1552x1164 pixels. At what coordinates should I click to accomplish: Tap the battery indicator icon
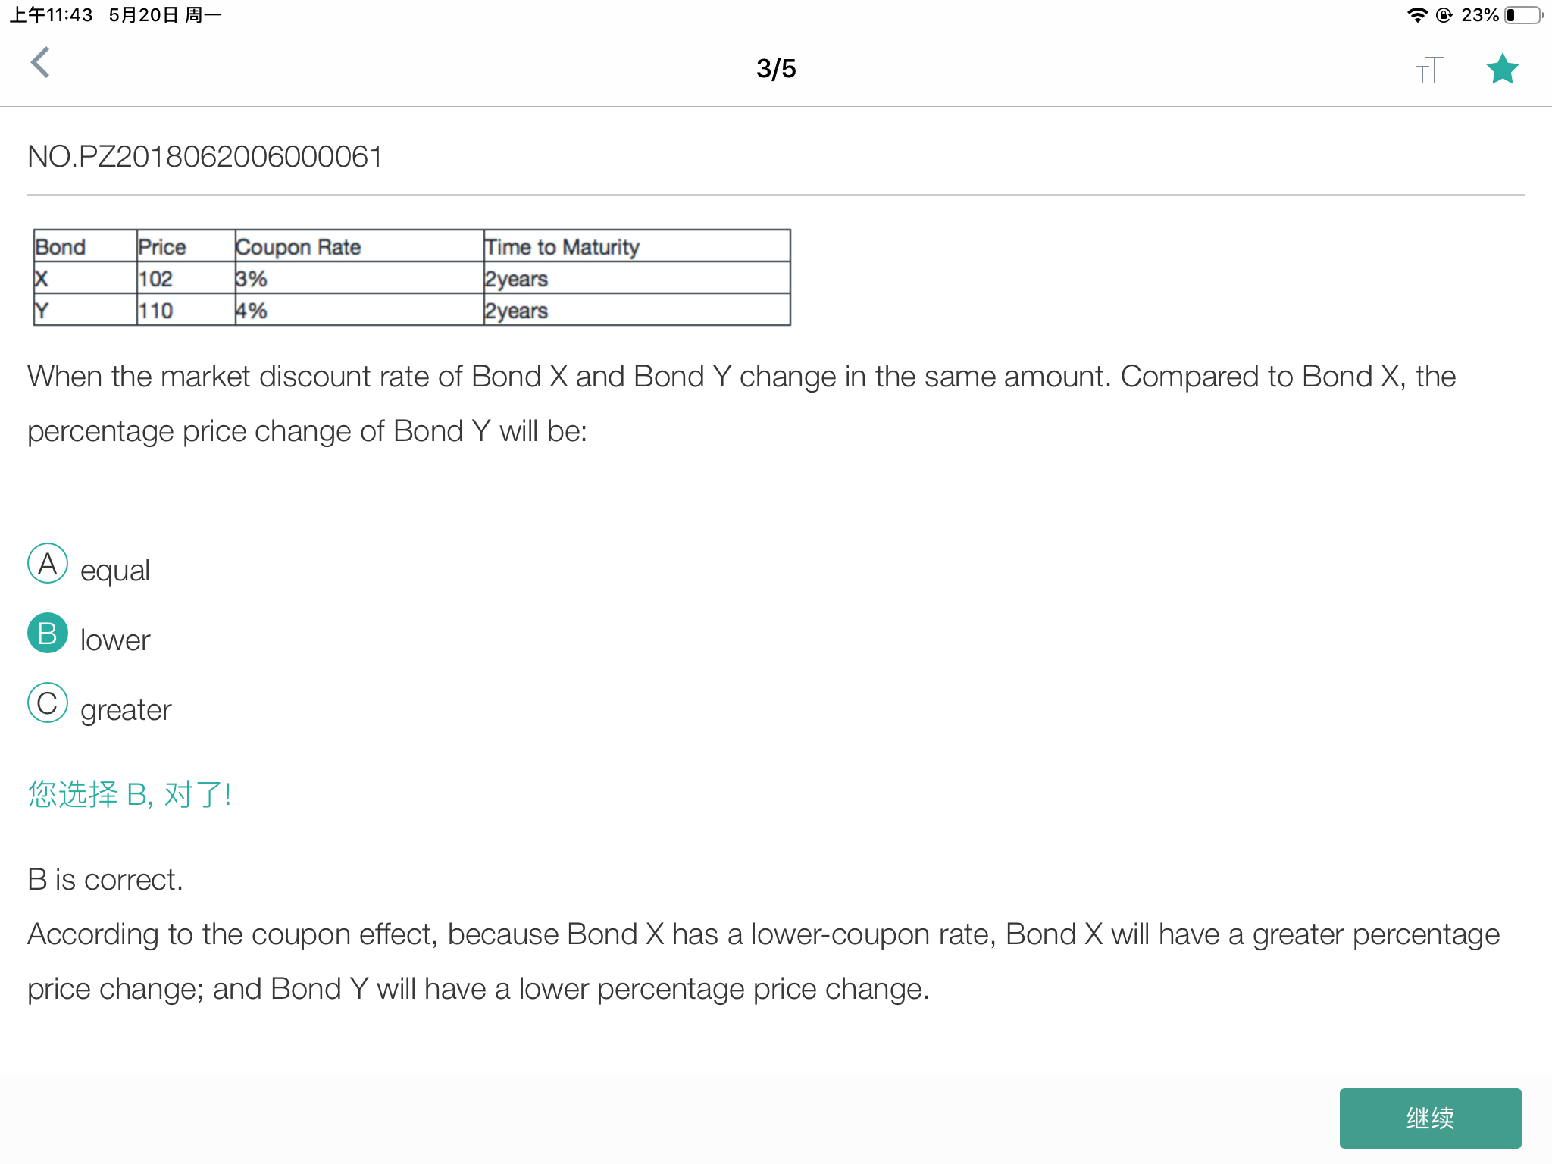1524,15
